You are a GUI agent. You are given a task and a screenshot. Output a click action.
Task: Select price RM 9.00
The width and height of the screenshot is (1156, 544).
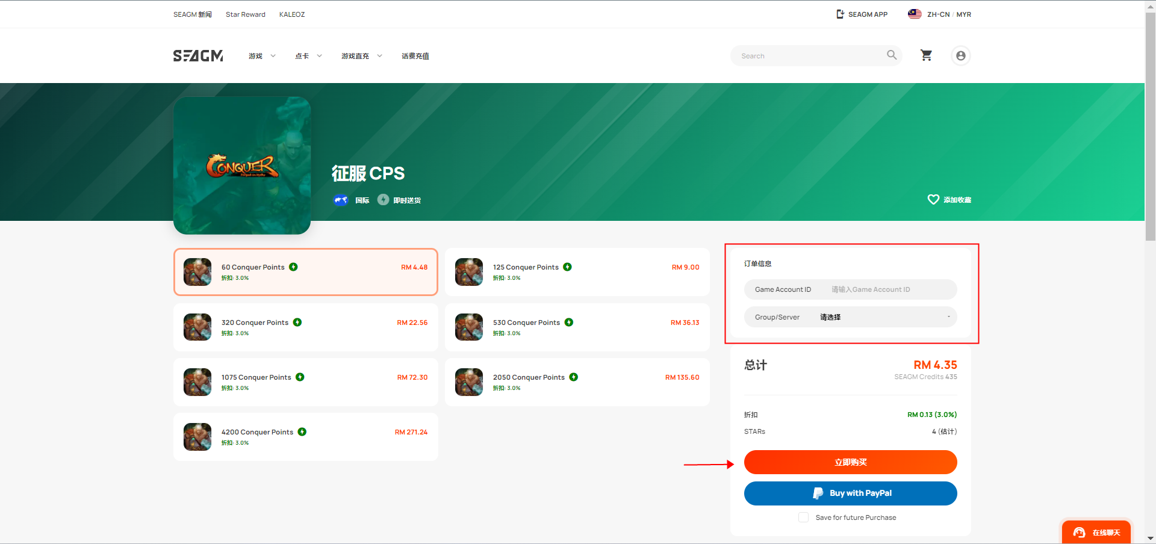pyautogui.click(x=685, y=267)
